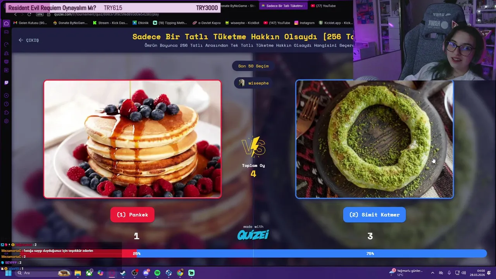The width and height of the screenshot is (496, 279).
Task: Open the Opera GX home sidebar icon
Action: pyautogui.click(x=6, y=23)
